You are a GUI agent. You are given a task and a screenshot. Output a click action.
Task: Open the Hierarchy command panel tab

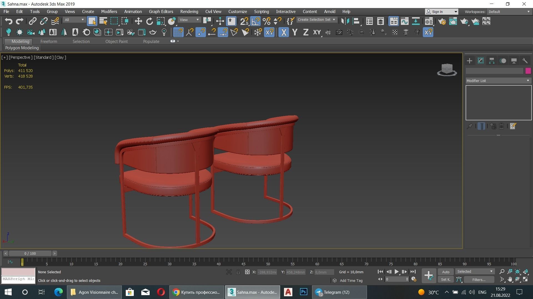pos(492,61)
